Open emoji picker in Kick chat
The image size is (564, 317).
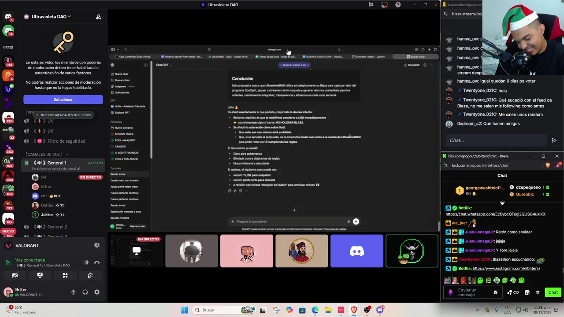pos(495,292)
